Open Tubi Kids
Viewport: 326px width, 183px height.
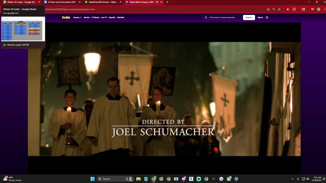120,18
